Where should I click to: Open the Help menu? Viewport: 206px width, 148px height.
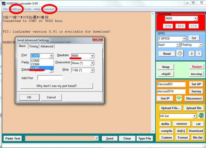point(37,9)
